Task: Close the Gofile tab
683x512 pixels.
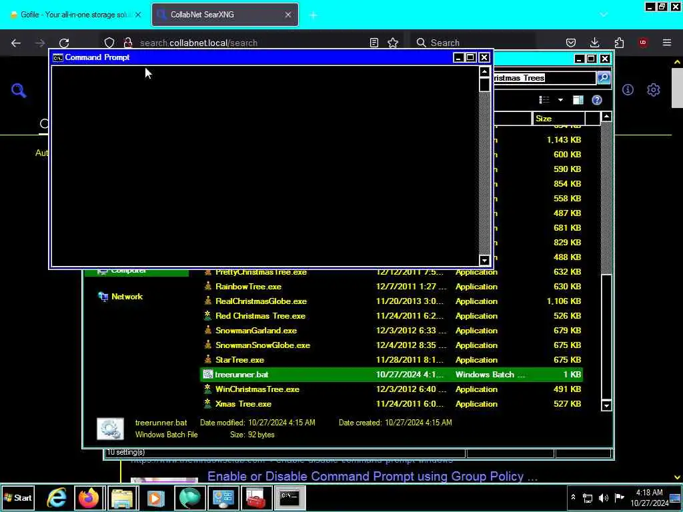Action: (x=137, y=15)
